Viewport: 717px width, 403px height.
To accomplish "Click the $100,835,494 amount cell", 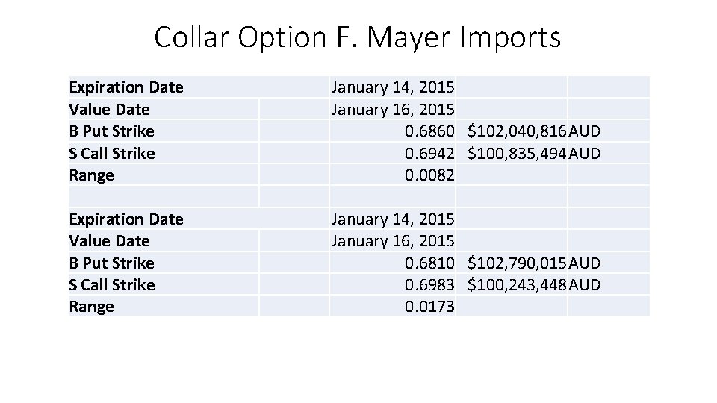I will click(x=516, y=154).
